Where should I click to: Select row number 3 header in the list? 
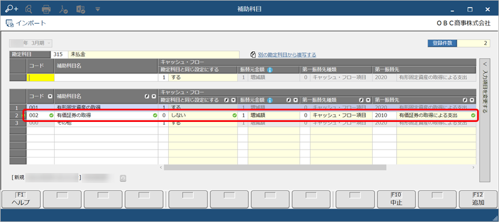(x=18, y=123)
